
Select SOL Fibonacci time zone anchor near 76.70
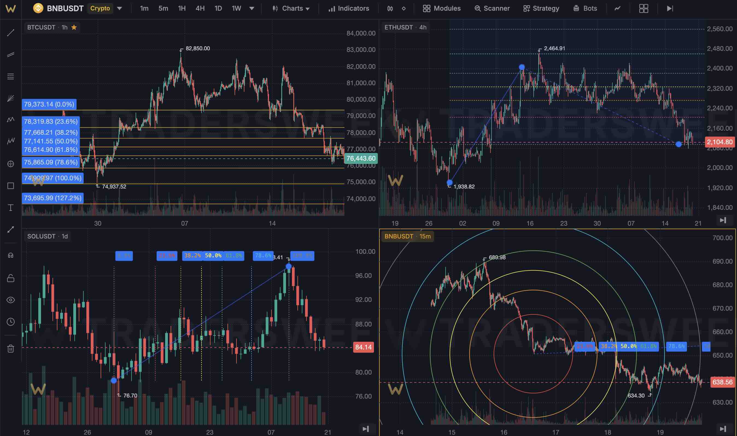click(x=114, y=381)
